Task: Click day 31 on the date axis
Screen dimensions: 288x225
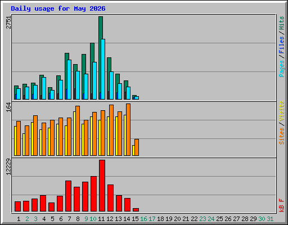Action: click(x=270, y=219)
